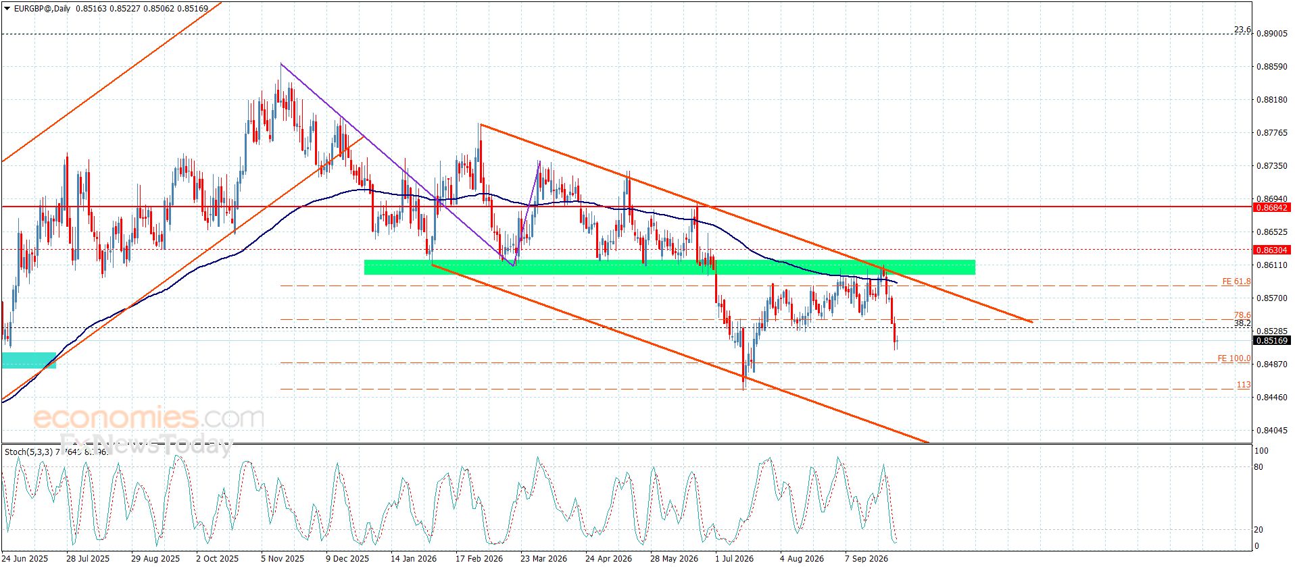Click the 28 May 2026 date label
Screen dimensions: 1295x567
pyautogui.click(x=674, y=559)
